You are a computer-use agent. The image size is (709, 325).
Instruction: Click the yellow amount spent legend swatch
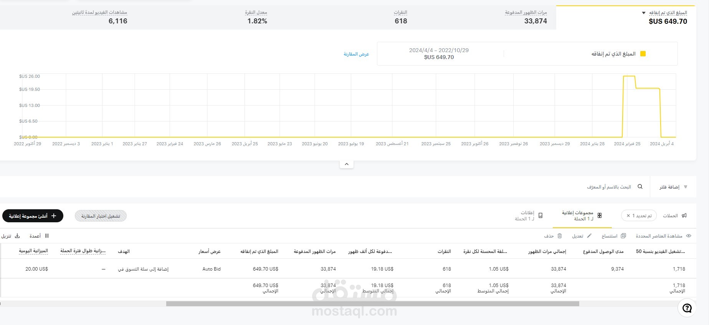[x=643, y=54]
